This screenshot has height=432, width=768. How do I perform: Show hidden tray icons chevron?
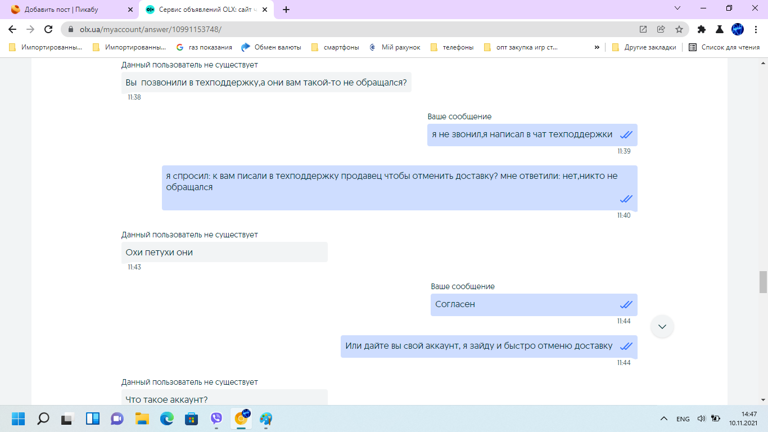[664, 418]
